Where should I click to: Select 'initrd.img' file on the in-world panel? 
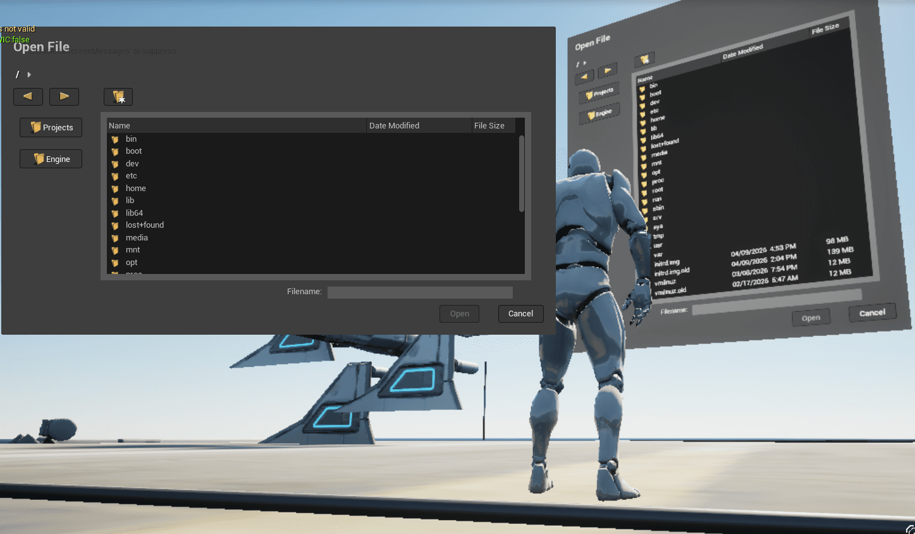pos(666,263)
